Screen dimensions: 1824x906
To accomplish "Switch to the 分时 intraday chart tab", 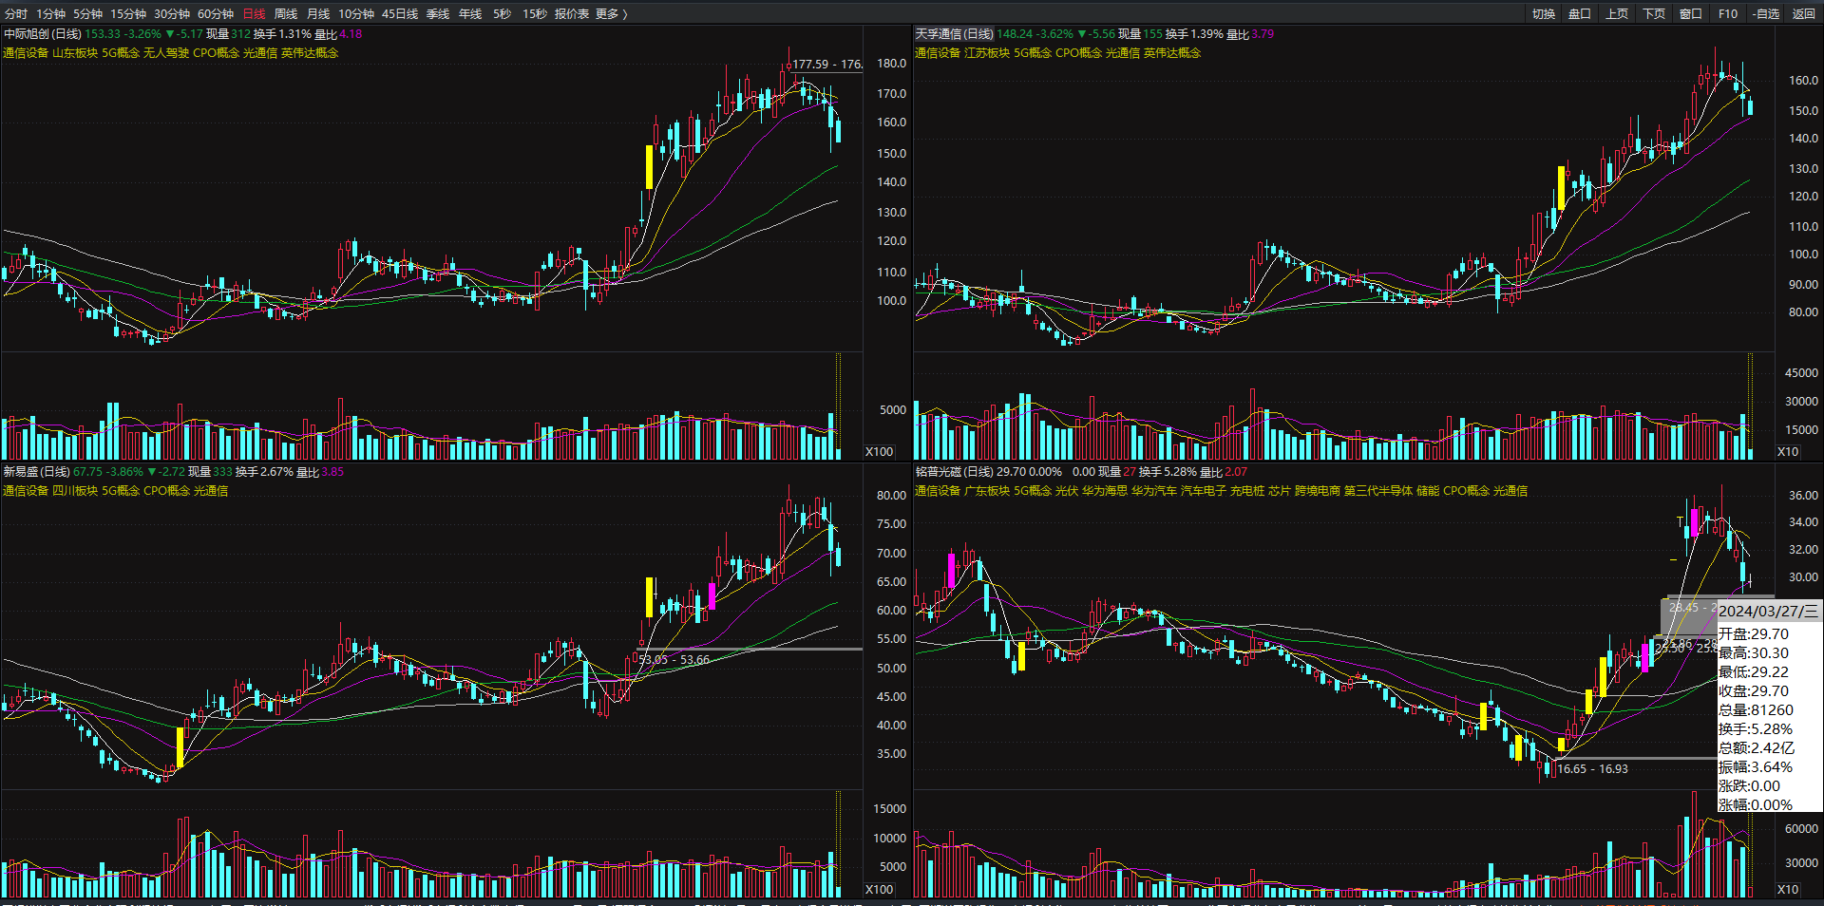I will (16, 13).
